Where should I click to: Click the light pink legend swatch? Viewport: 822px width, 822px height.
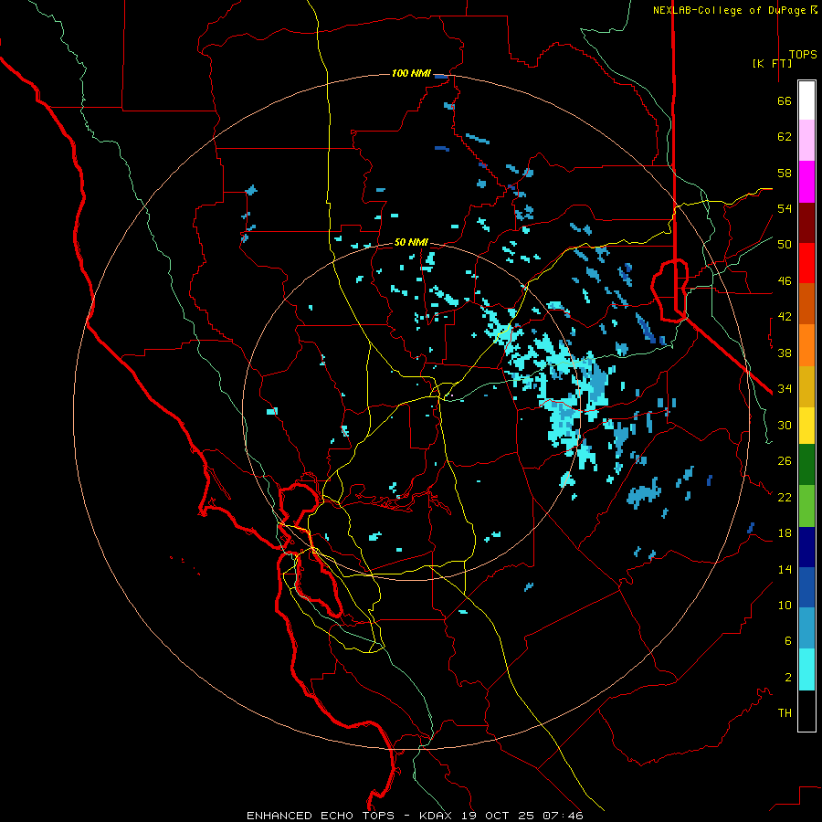coord(806,140)
